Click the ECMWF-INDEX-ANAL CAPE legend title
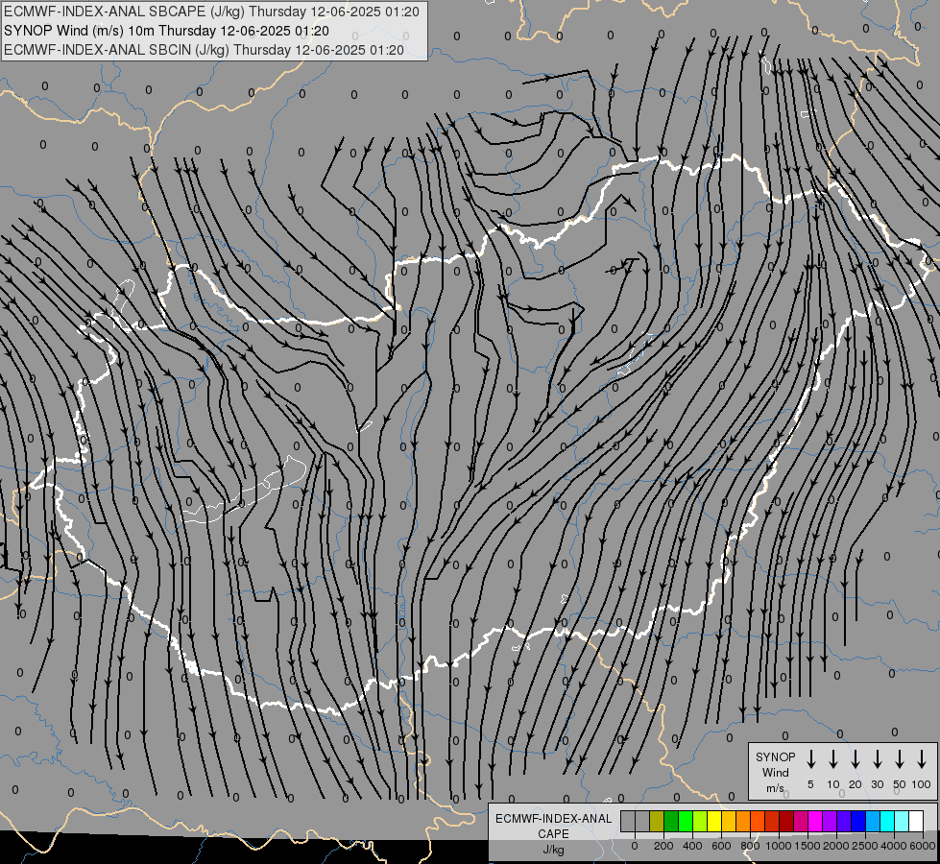Screen dimensions: 940x864 553,826
